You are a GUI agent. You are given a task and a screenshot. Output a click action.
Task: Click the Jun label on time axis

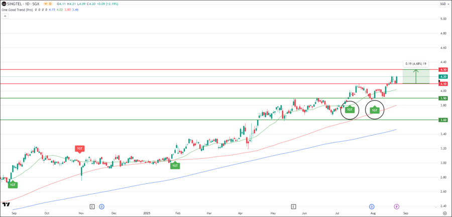[x=304, y=214]
